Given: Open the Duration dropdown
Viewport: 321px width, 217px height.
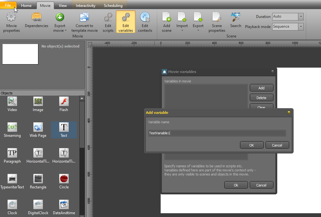Looking at the screenshot, I should pyautogui.click(x=301, y=17).
